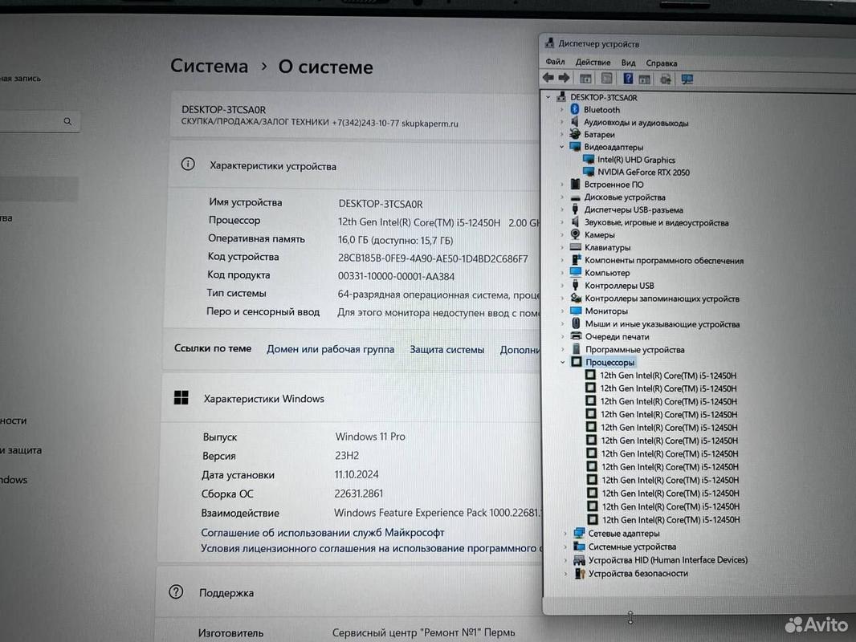
Task: Select NVIDIA GeForce RTX 2050 adapter
Action: click(643, 173)
